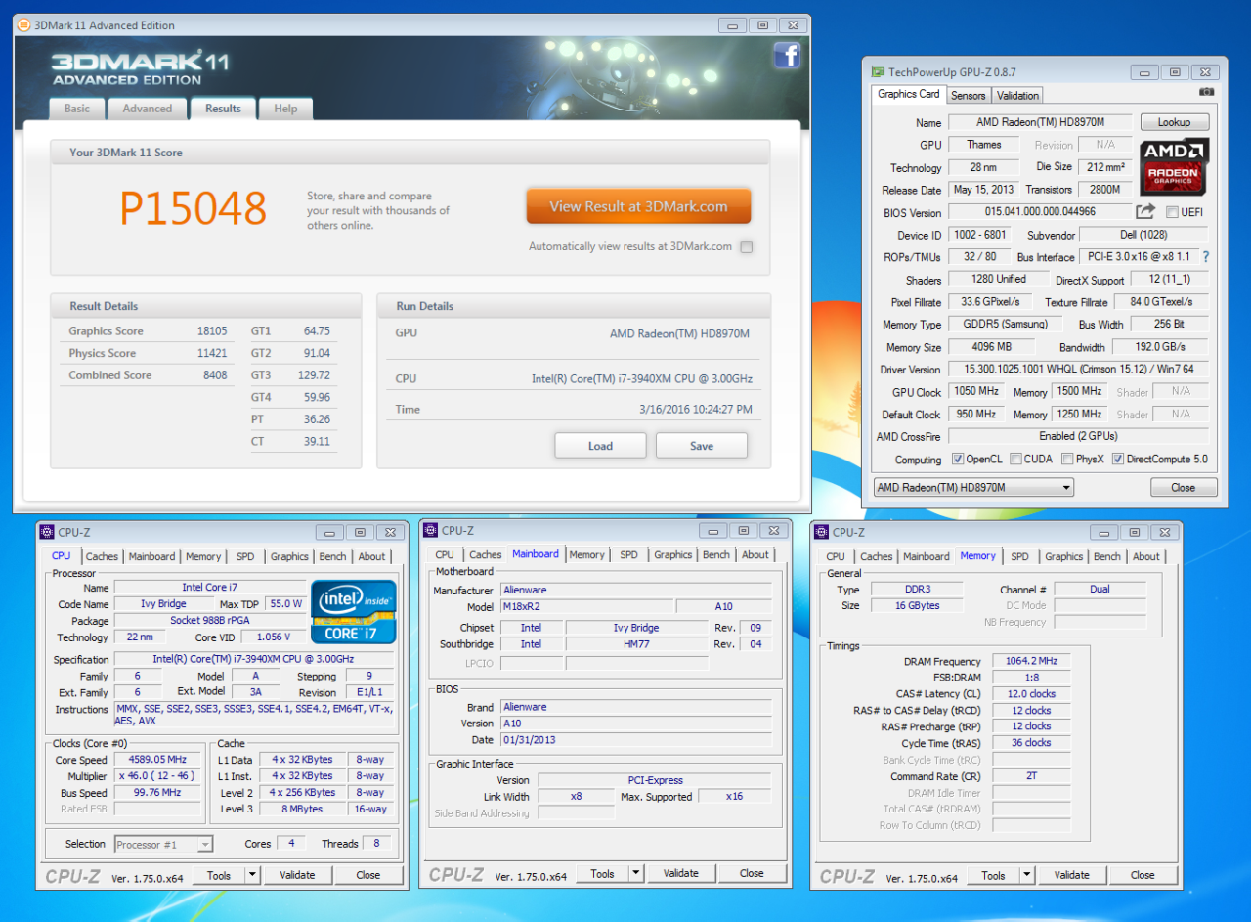Check the CUDA computing checkbox
The image size is (1251, 922).
[x=1016, y=460]
